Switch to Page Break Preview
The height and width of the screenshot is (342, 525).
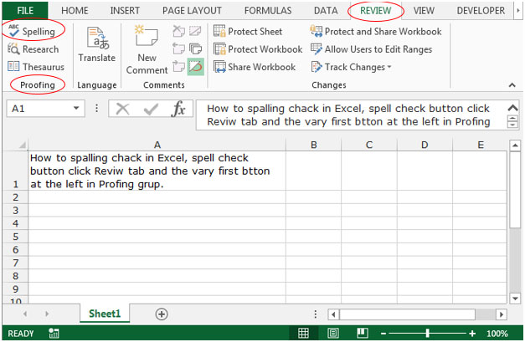click(363, 333)
